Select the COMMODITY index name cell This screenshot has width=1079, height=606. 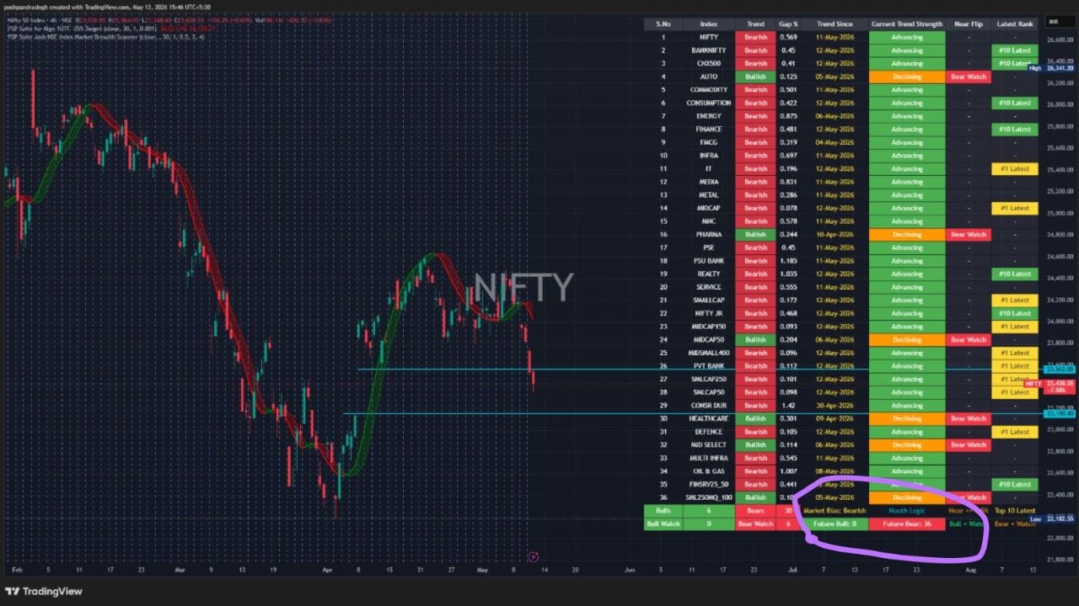[x=708, y=90]
